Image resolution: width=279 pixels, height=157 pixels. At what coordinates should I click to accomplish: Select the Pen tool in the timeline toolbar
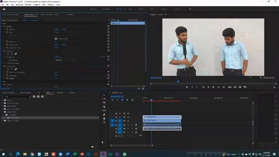tap(104, 114)
